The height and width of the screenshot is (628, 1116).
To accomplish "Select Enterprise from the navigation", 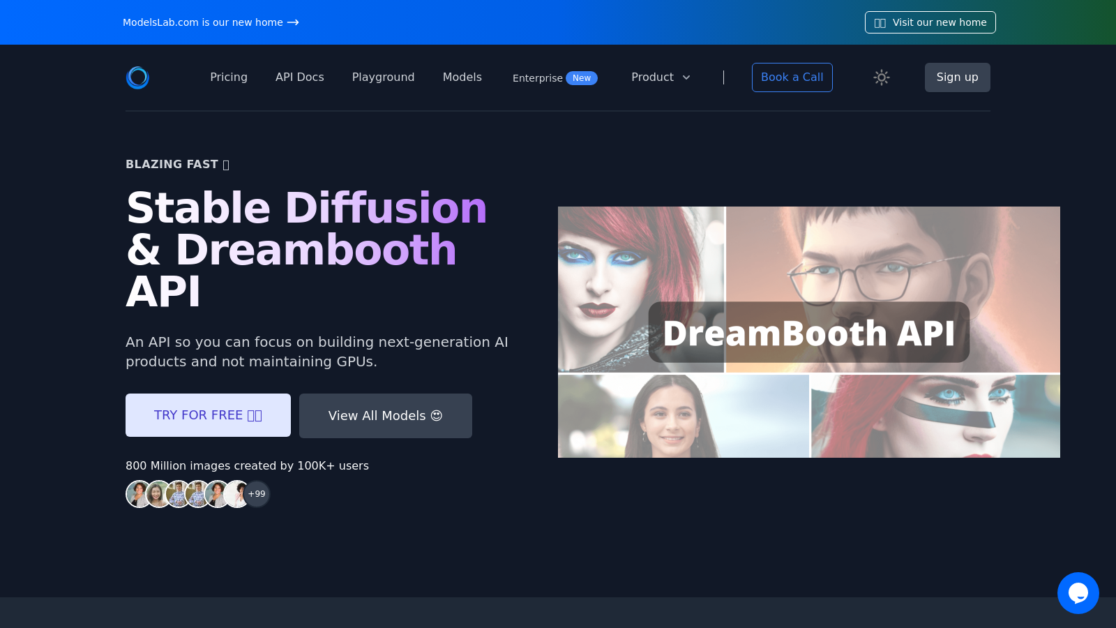I will pyautogui.click(x=536, y=78).
